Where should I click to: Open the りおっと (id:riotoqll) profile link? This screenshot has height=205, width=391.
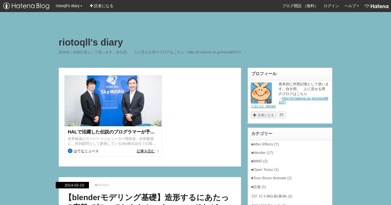click(263, 106)
